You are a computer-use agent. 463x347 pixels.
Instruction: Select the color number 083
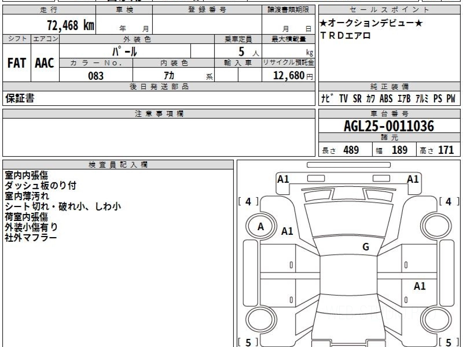coord(96,76)
